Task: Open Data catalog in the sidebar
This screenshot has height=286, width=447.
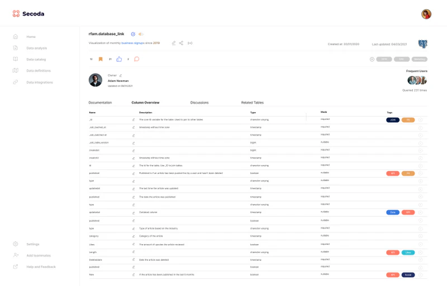Action: (36, 60)
